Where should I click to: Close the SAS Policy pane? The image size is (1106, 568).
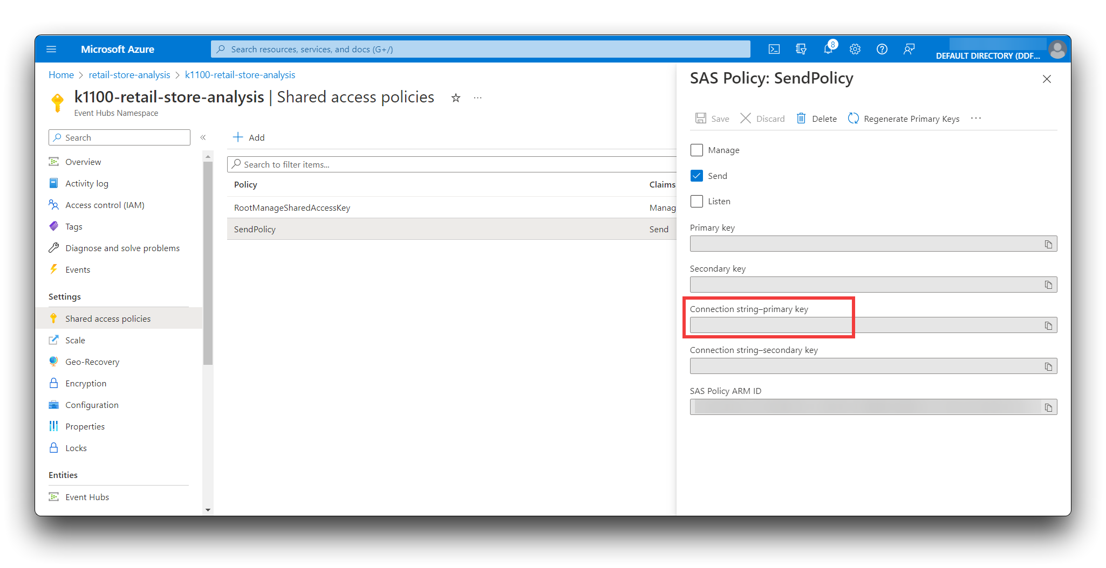(x=1047, y=79)
